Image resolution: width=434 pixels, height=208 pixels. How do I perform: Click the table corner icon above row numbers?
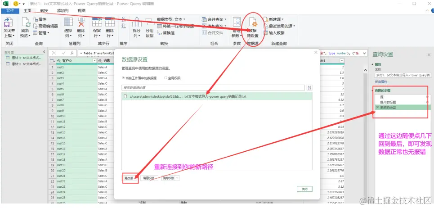point(52,61)
